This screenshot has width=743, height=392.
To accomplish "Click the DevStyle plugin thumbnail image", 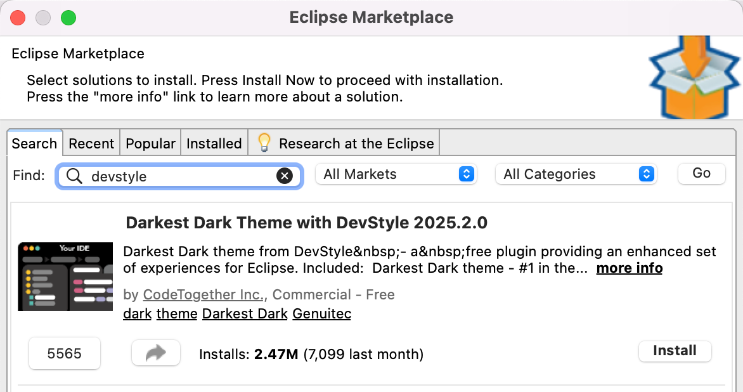I will click(65, 276).
